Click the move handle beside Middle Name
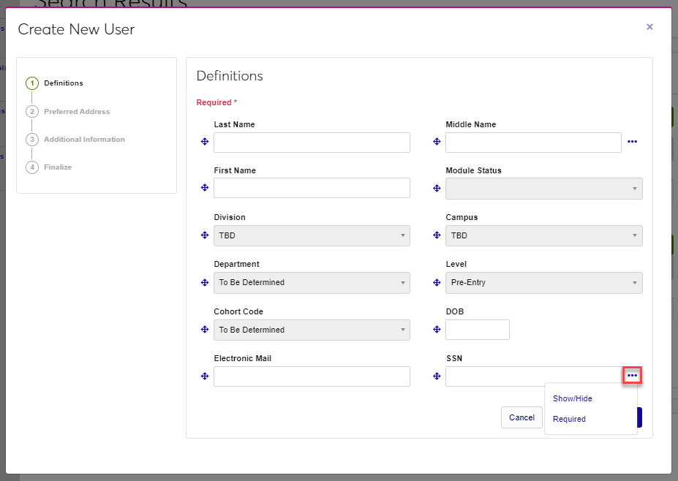 tap(437, 142)
